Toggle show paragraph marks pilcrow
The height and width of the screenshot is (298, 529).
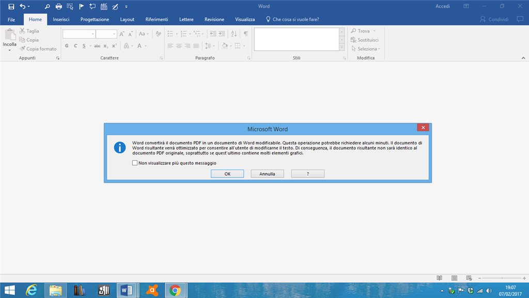click(246, 34)
